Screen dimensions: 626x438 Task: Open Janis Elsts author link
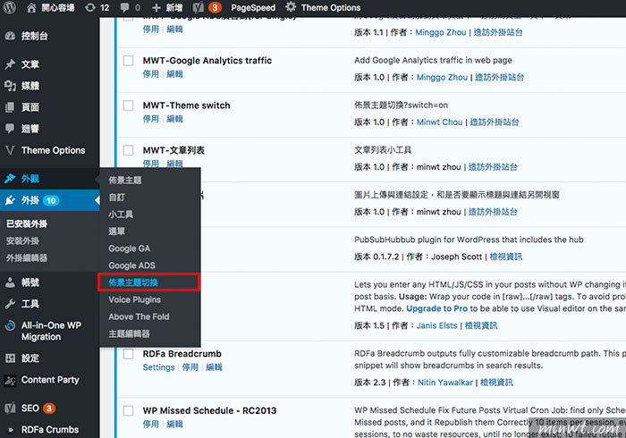click(x=436, y=325)
